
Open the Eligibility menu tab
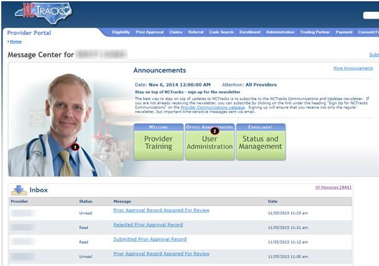click(120, 32)
